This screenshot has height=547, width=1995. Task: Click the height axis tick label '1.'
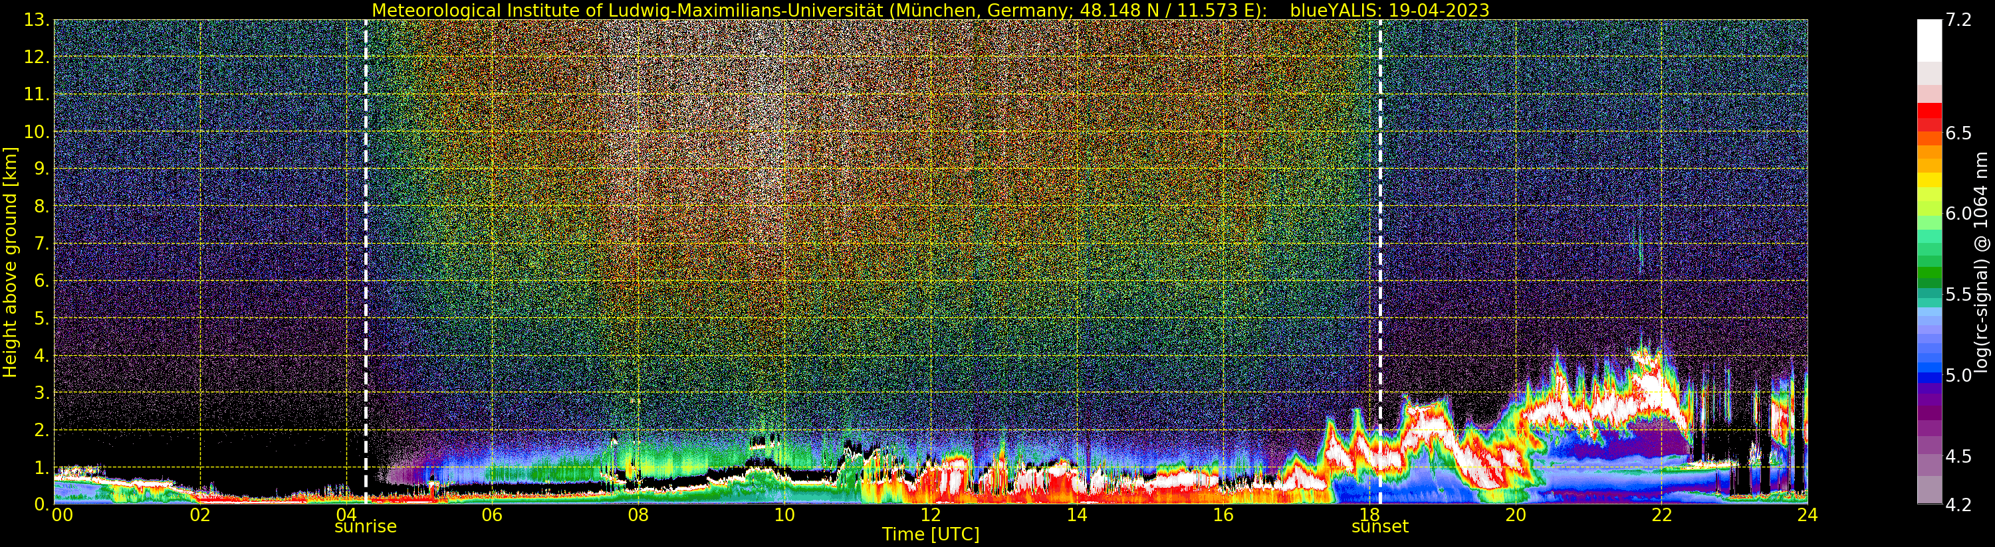coord(42,467)
